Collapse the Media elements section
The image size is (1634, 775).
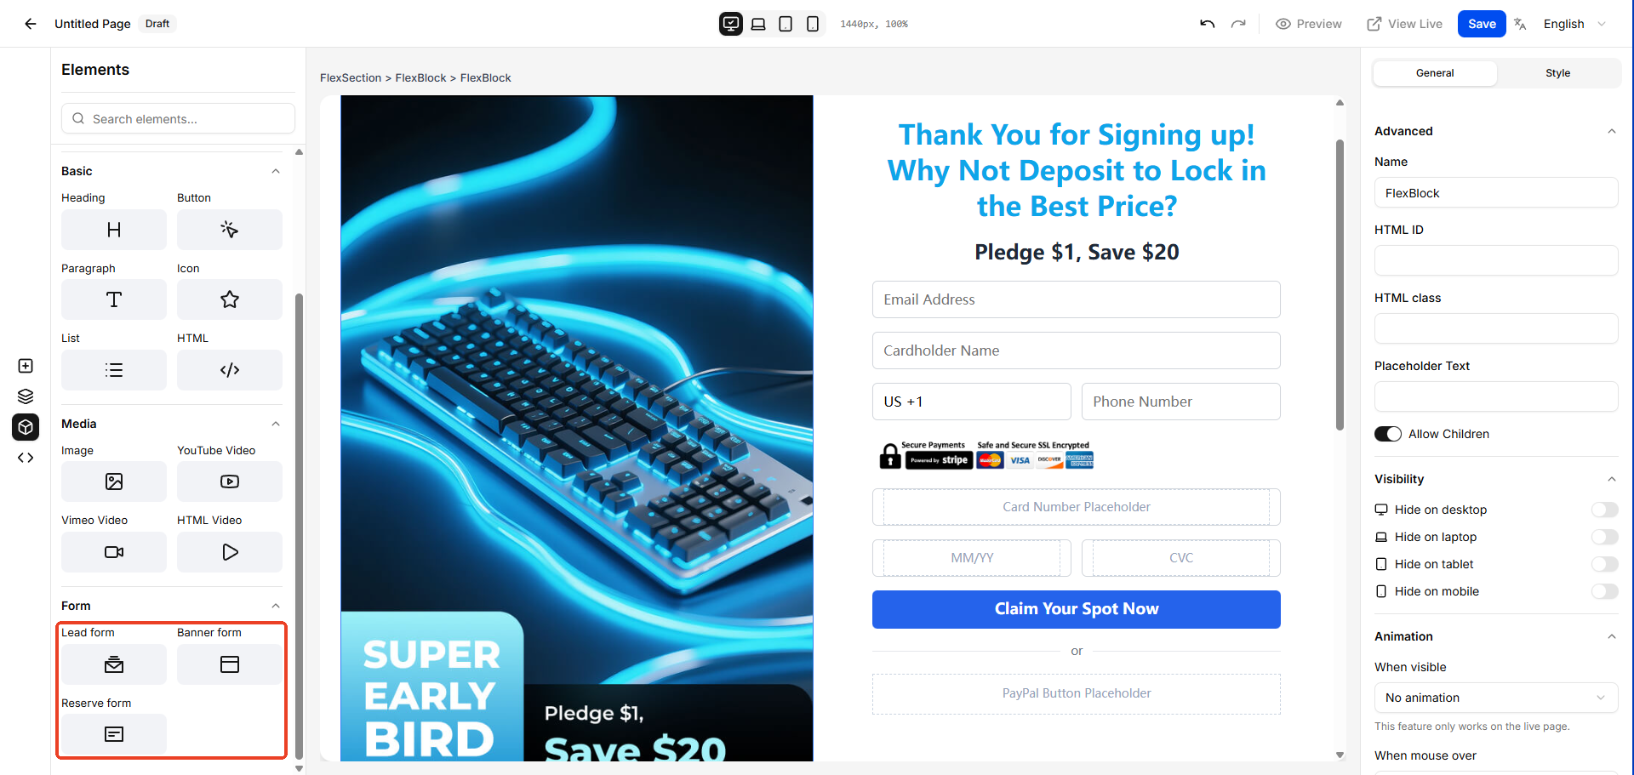point(276,424)
